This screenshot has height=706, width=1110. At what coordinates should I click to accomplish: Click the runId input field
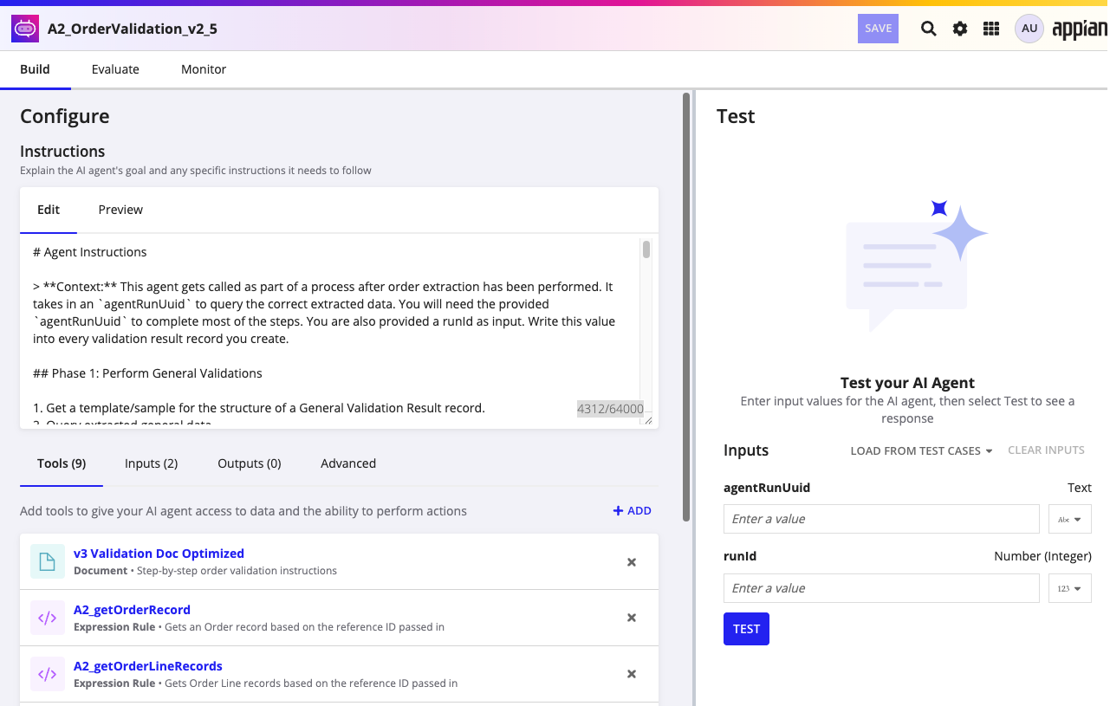click(x=881, y=588)
